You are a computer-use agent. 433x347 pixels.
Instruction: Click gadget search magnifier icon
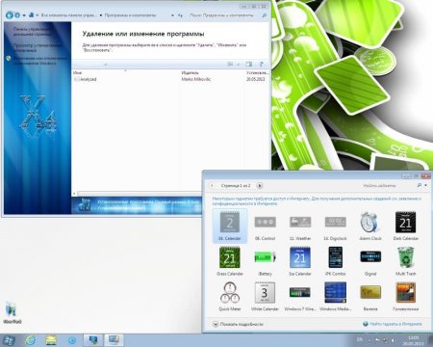pos(420,185)
